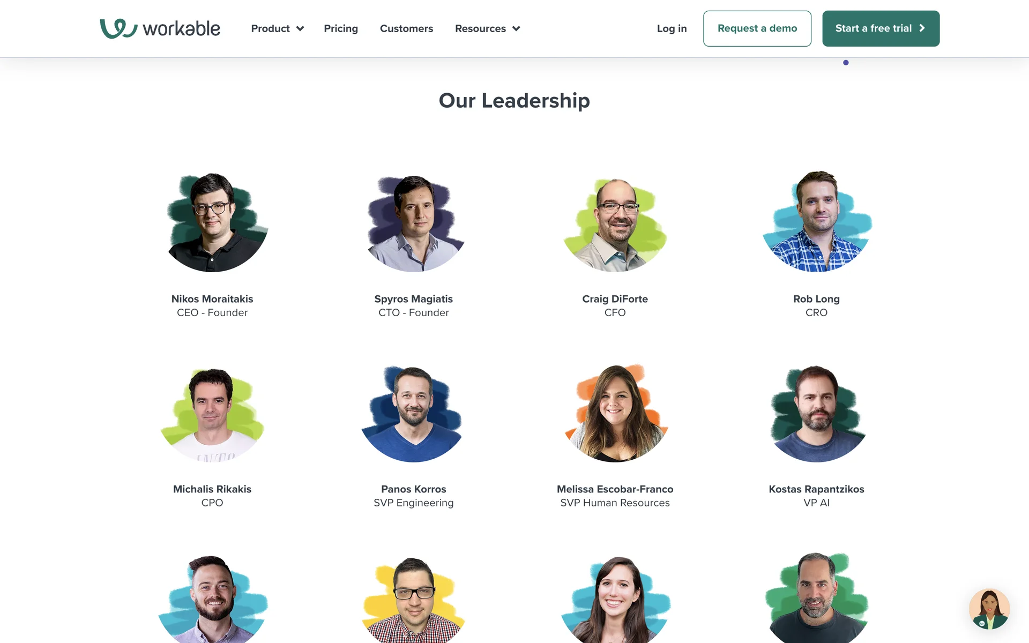Click Rob Long's profile photo
Viewport: 1029px width, 643px height.
817,221
